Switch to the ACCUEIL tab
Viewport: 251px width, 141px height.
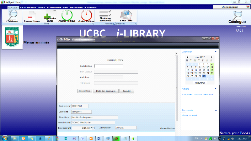point(13,8)
